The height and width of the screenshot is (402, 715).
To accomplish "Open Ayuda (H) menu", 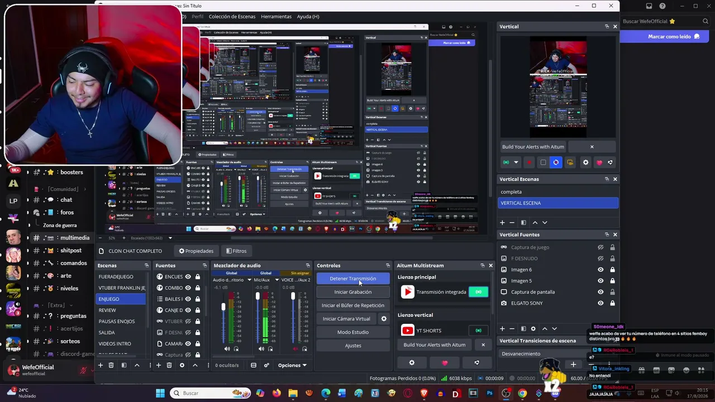I will 308,16.
